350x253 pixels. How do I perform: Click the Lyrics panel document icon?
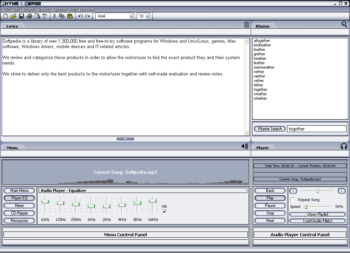pyautogui.click(x=246, y=25)
